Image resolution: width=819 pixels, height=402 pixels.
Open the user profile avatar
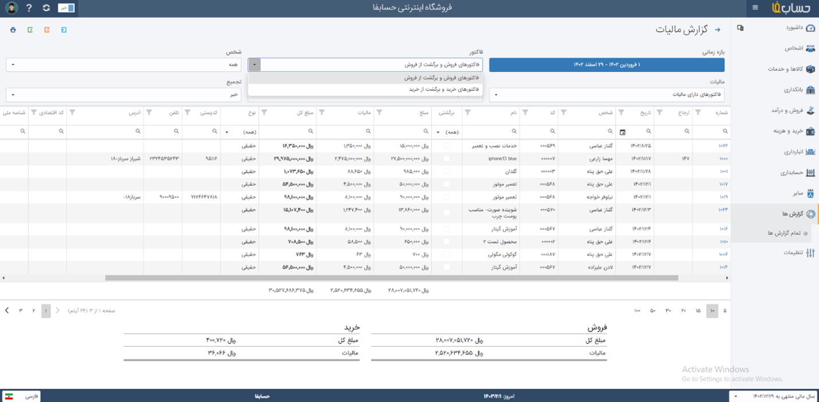coord(11,8)
